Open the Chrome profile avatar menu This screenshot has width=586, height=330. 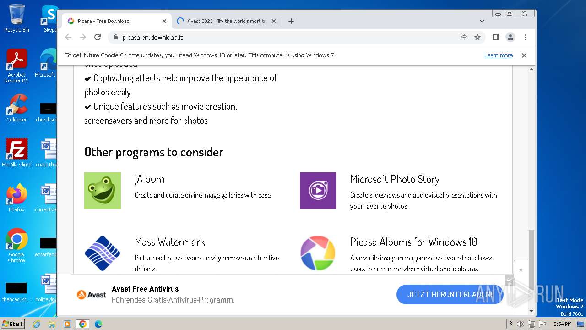click(510, 37)
